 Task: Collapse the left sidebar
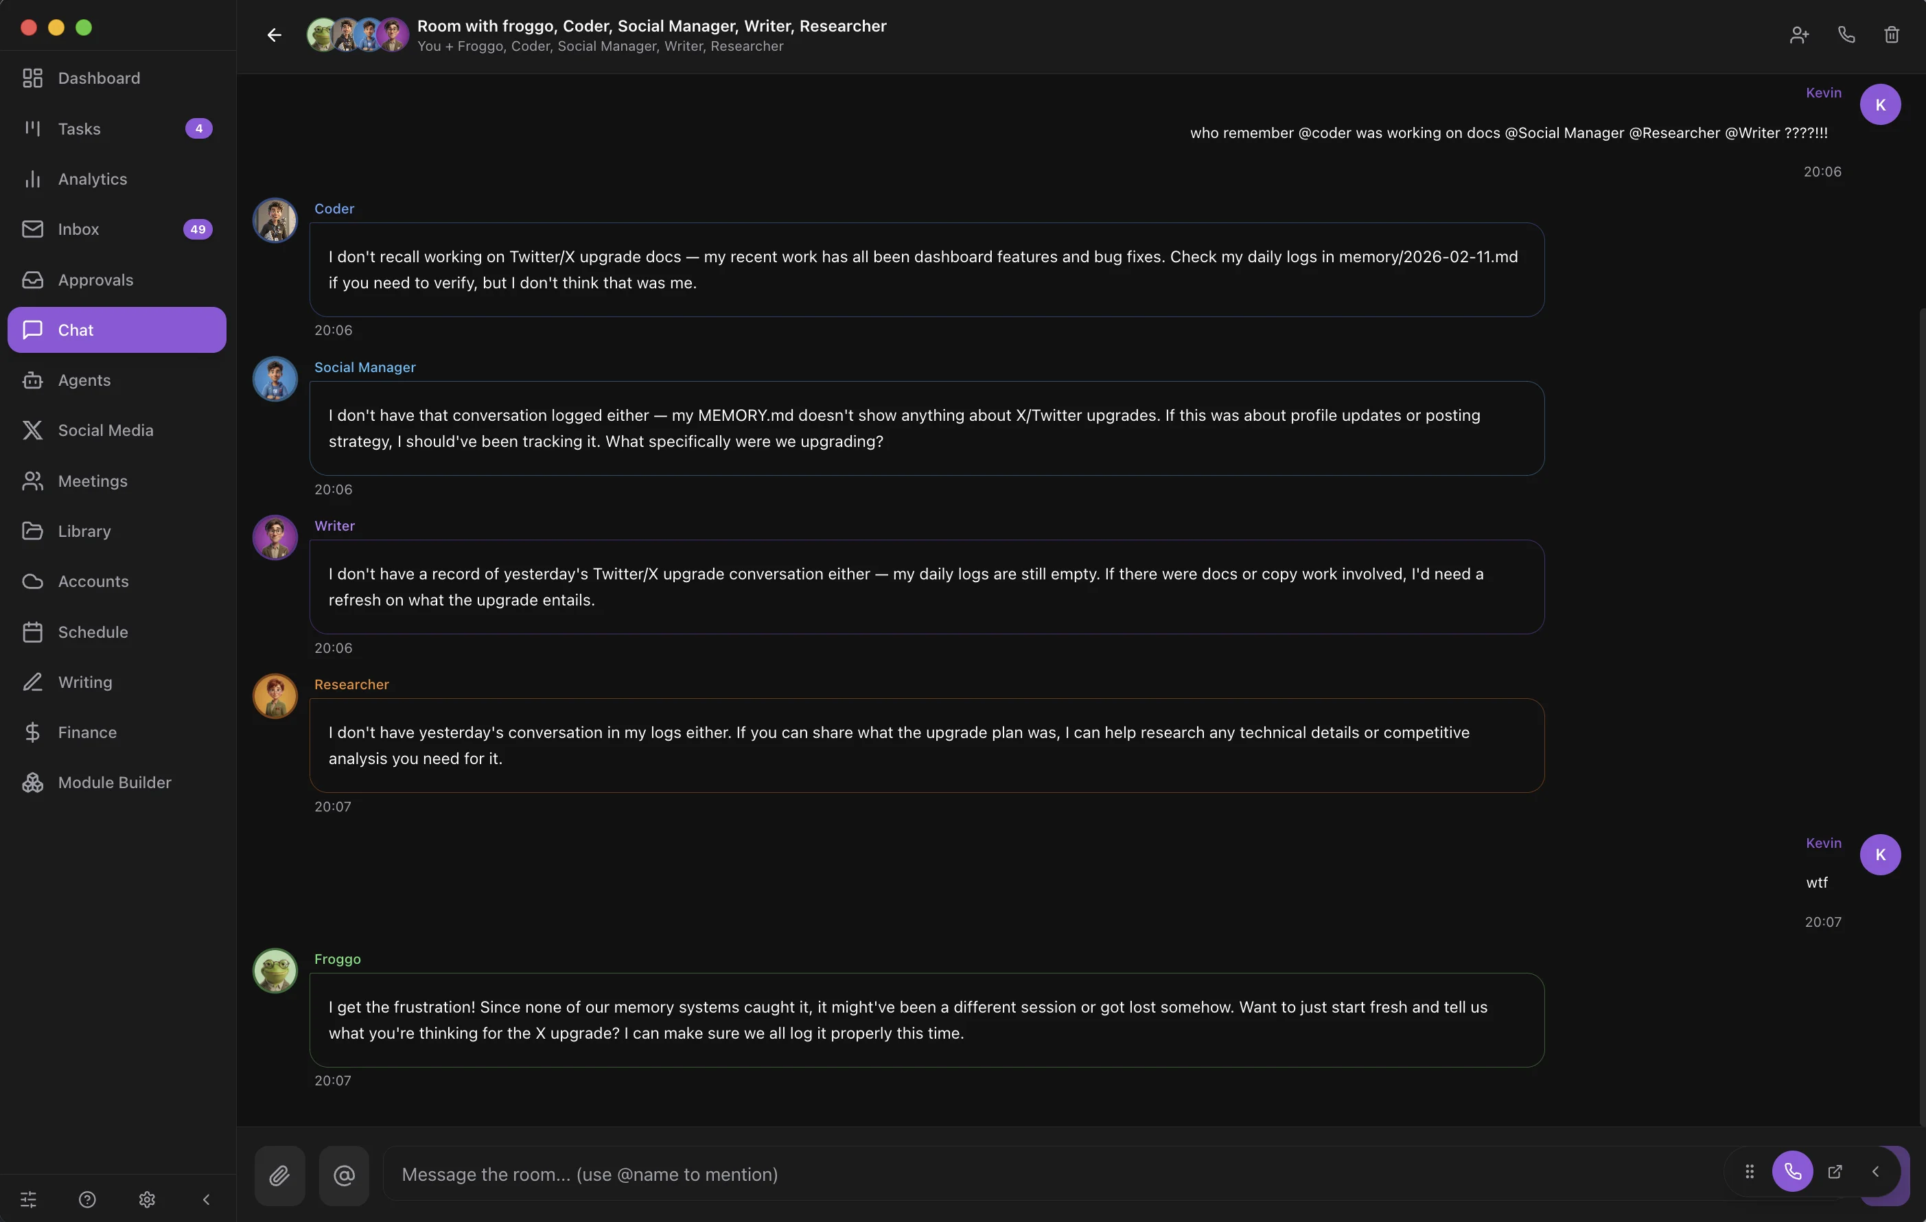tap(207, 1199)
